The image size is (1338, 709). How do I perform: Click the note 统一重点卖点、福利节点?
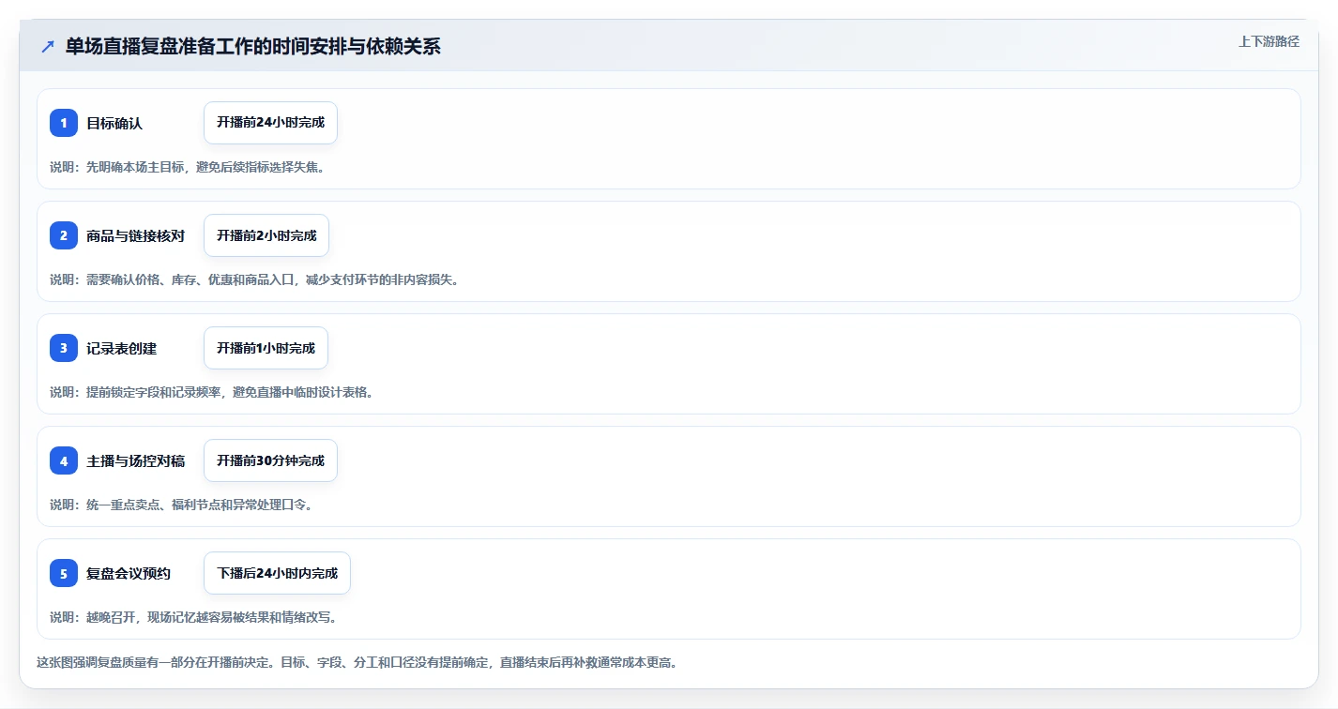pyautogui.click(x=181, y=505)
